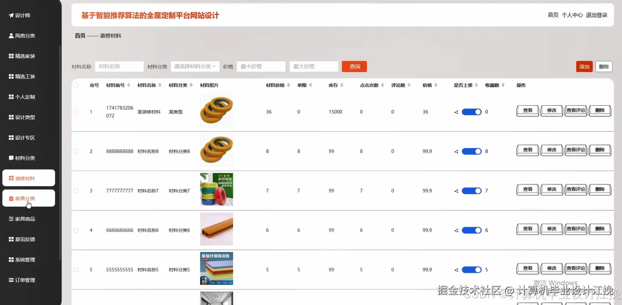Click the 查询 search button
The image size is (622, 305).
pyautogui.click(x=354, y=66)
